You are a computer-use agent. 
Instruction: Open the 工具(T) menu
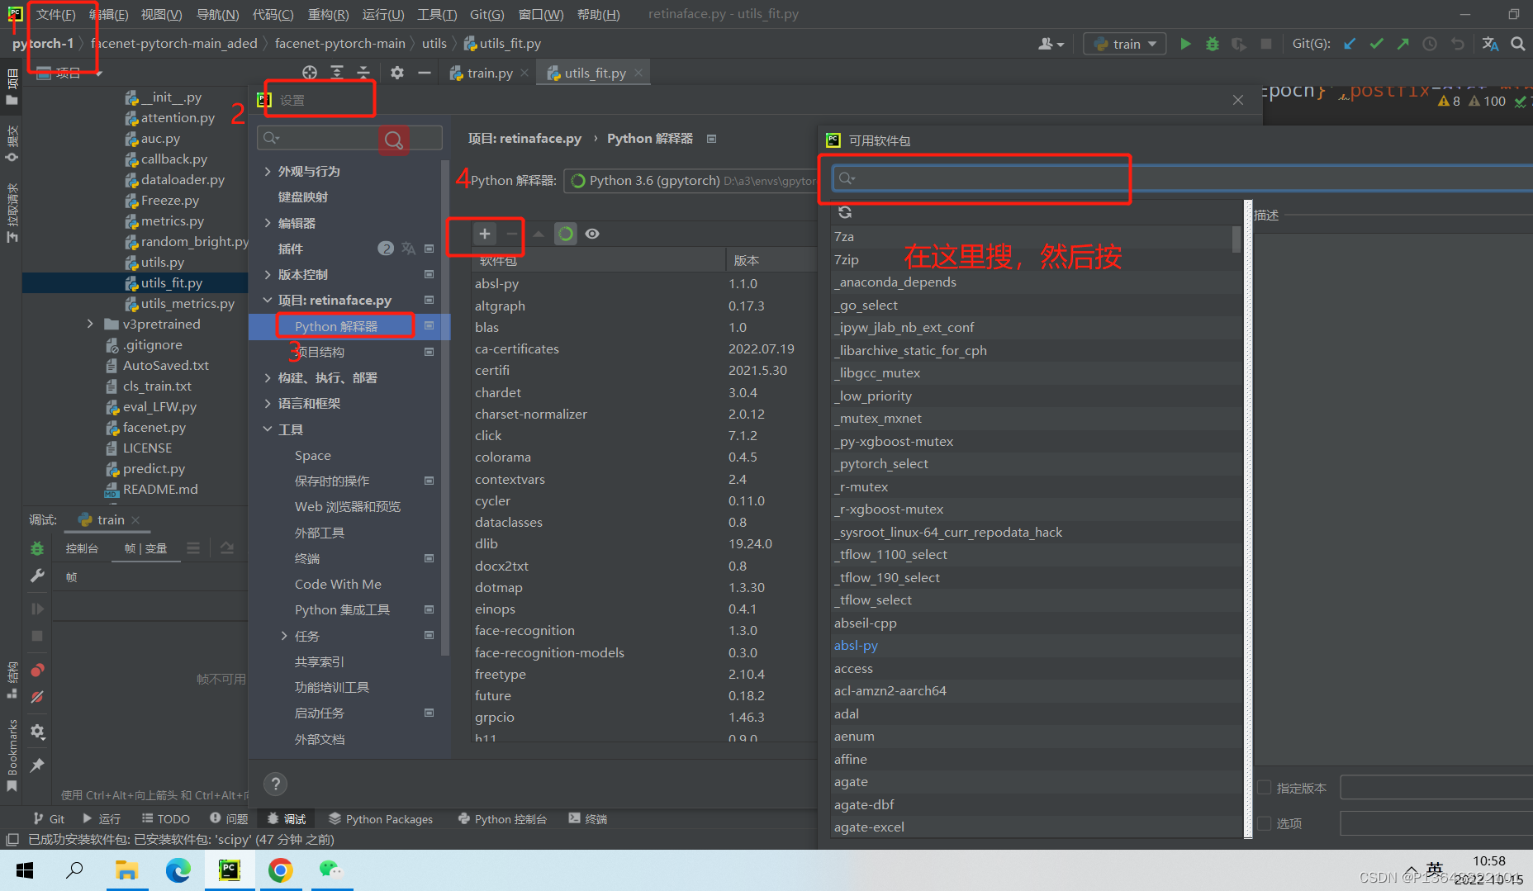[436, 15]
